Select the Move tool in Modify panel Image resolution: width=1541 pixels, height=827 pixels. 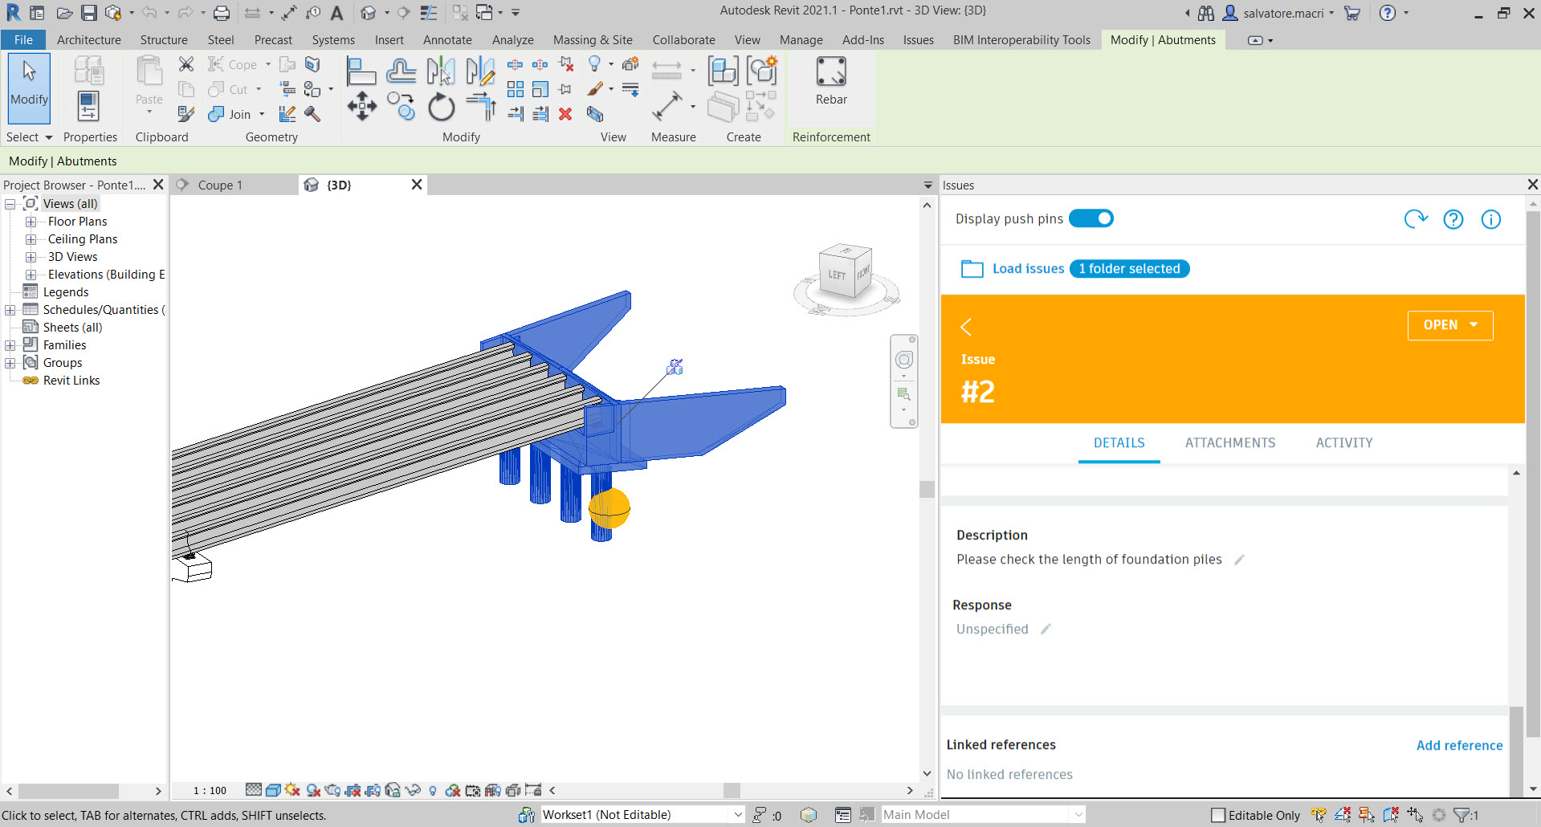pos(362,105)
